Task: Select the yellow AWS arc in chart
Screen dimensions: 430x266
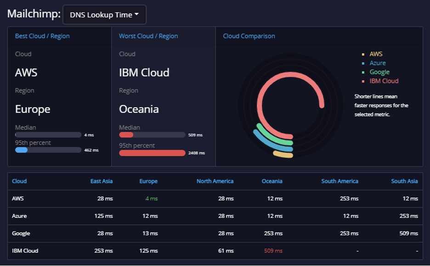Action: 283,155
